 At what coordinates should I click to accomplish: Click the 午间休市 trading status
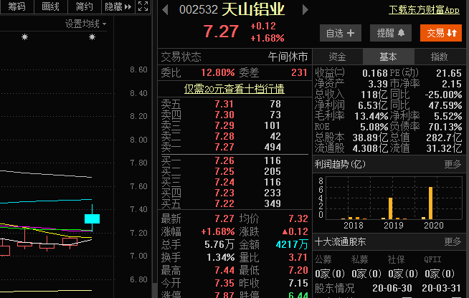tap(288, 57)
